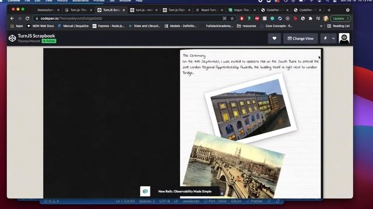Reload the page with the refresh icon
The height and width of the screenshot is (209, 373).
coord(27,19)
